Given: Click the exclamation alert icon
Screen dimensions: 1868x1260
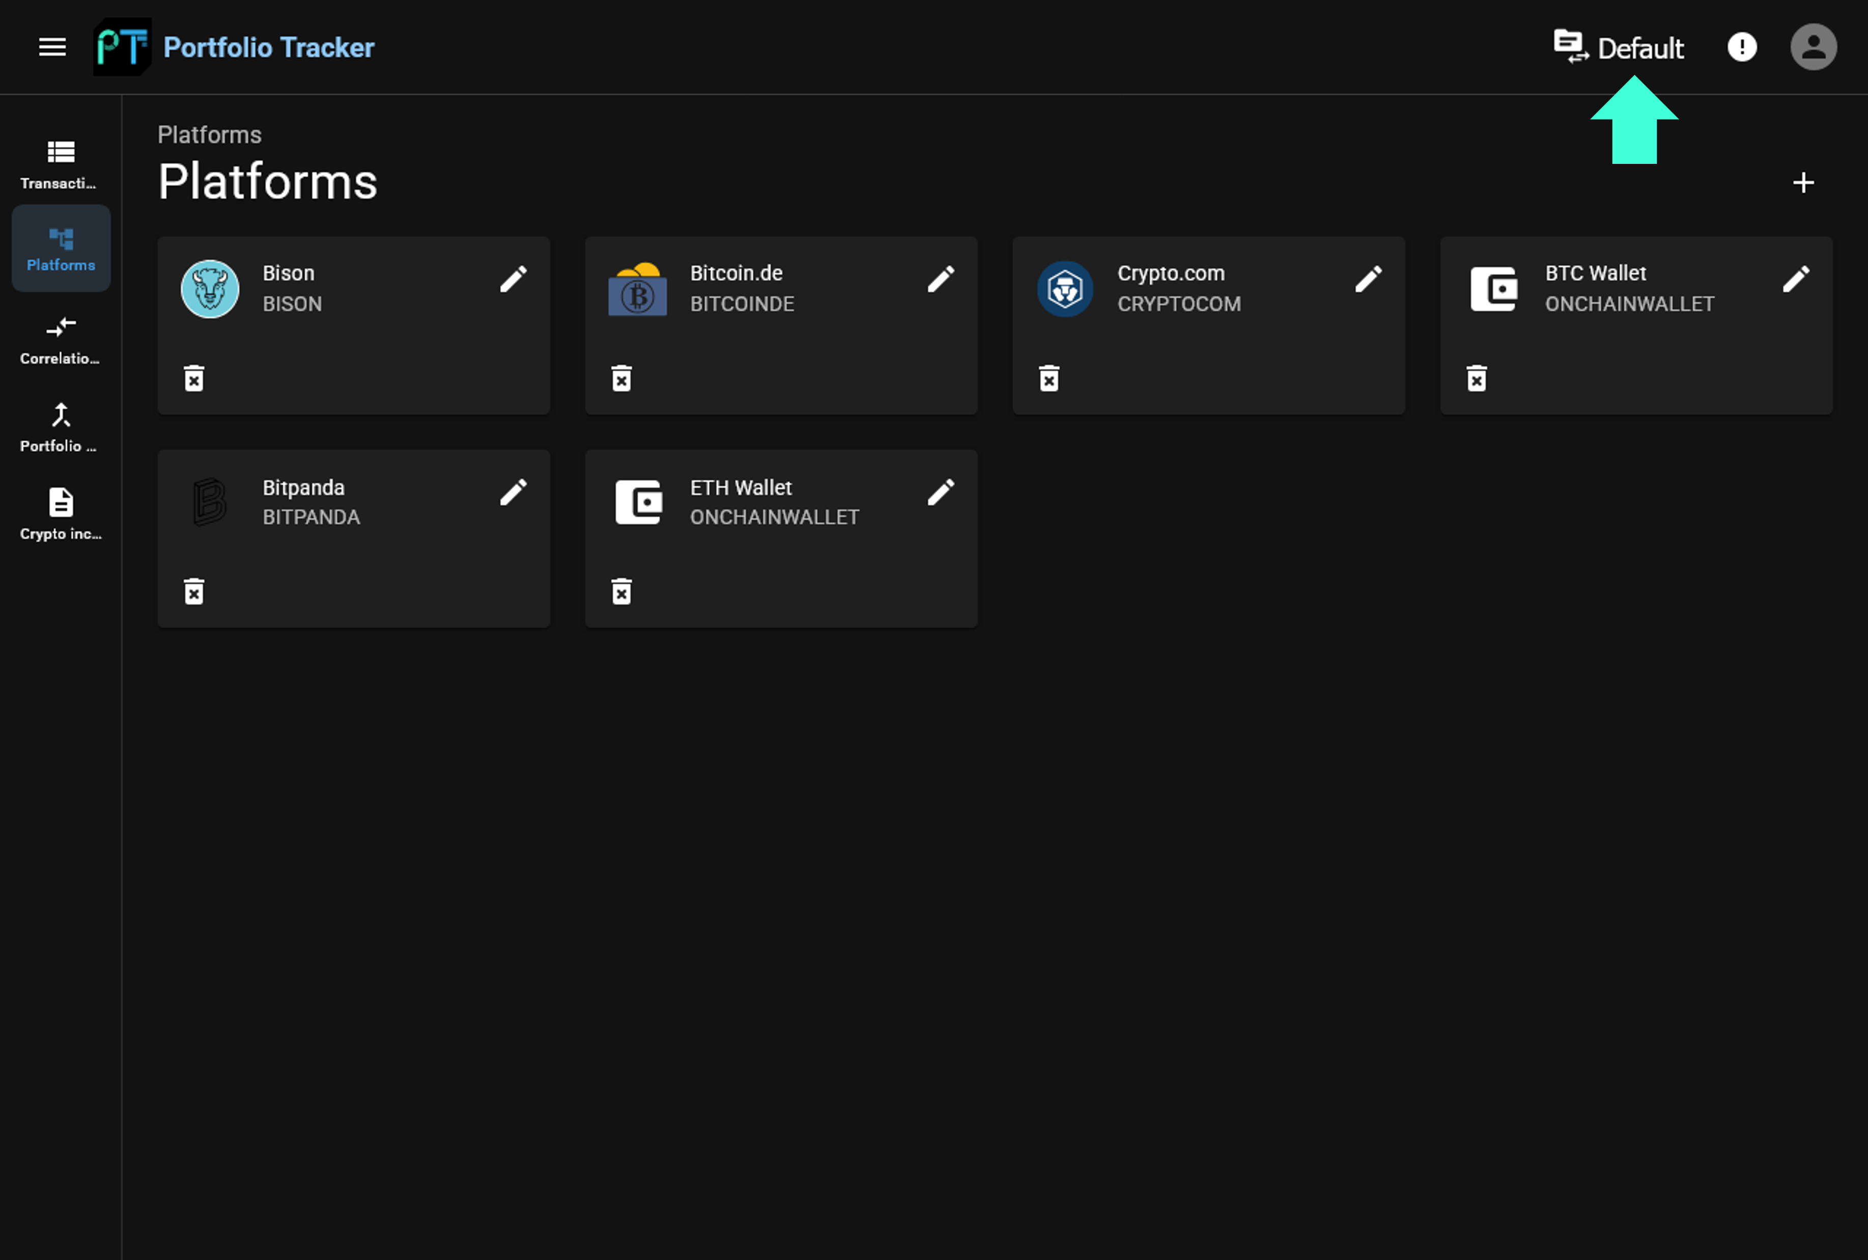Looking at the screenshot, I should coord(1742,47).
